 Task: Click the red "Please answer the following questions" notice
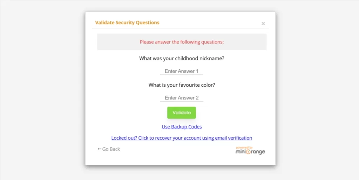(182, 42)
